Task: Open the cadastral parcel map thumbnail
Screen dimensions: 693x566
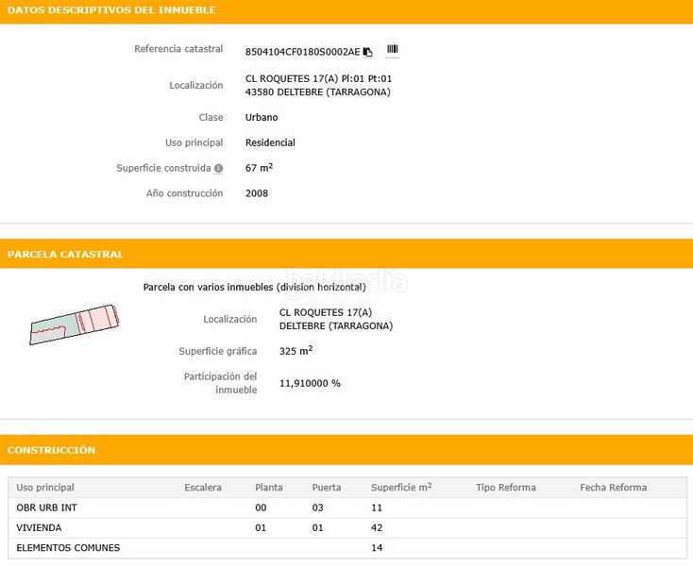Action: pyautogui.click(x=74, y=323)
